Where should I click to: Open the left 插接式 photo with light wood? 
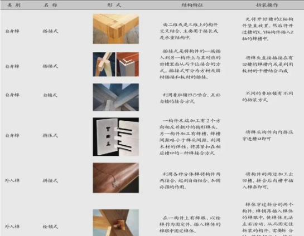(x=104, y=64)
